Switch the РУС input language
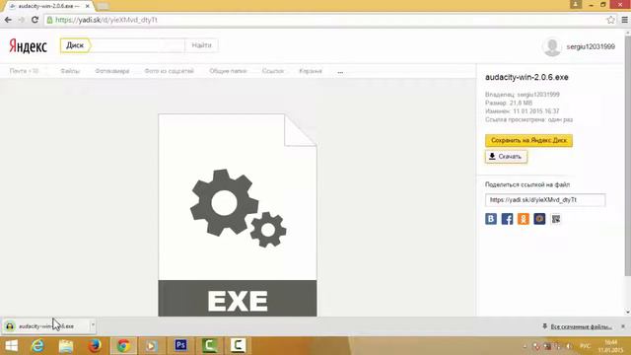 tap(585, 346)
